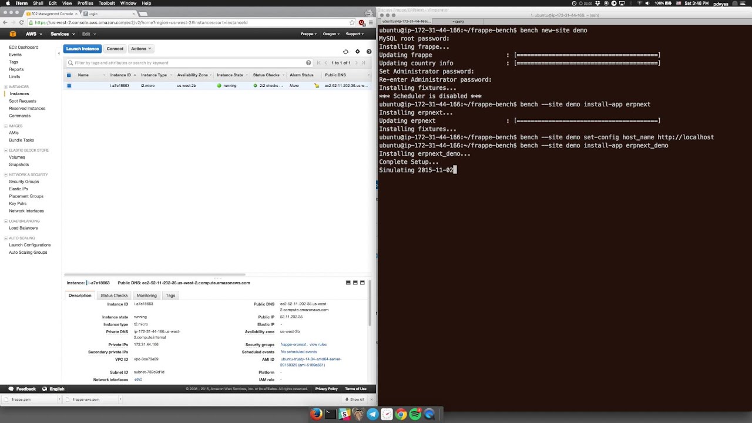This screenshot has width=752, height=423.
Task: Bookmark the page with the star icon
Action: point(352,23)
